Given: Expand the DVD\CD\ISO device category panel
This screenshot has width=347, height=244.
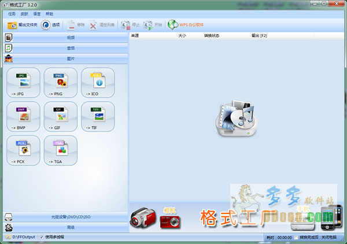Looking at the screenshot, I should [71, 217].
